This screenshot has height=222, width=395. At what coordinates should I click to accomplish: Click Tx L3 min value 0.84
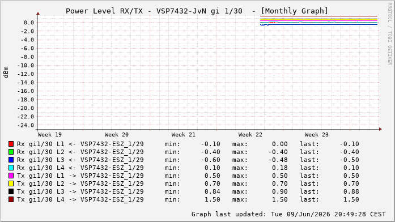(213, 191)
